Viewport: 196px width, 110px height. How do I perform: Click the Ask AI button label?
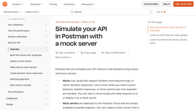click(160, 12)
